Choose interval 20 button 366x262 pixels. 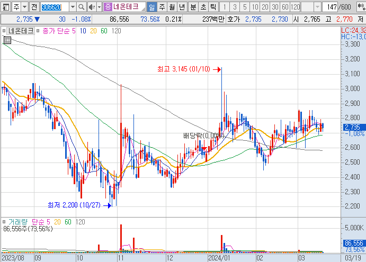coord(265,7)
